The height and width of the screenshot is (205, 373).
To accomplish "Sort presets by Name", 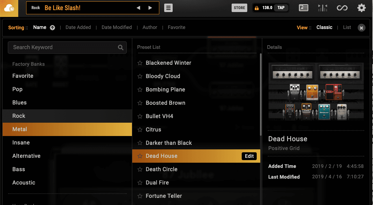I will tap(40, 27).
